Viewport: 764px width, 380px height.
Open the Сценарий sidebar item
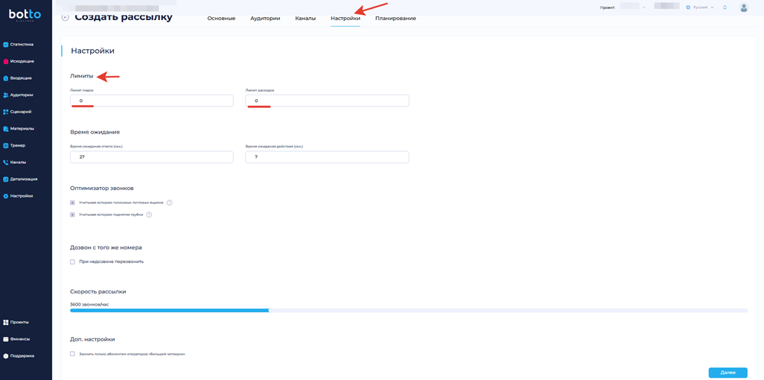pos(20,112)
